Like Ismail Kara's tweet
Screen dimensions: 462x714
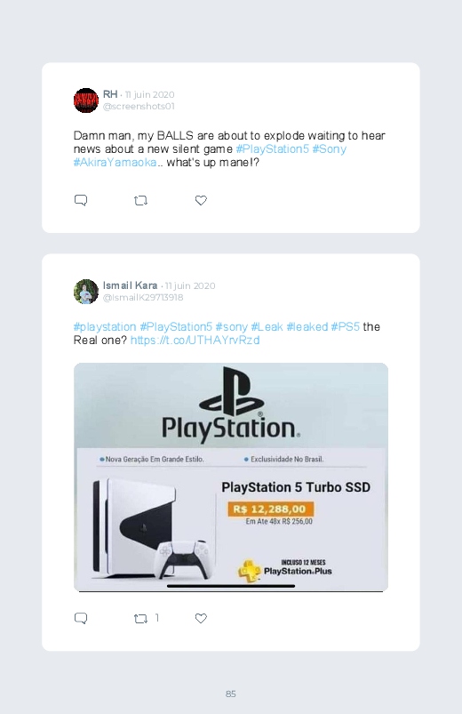point(201,618)
